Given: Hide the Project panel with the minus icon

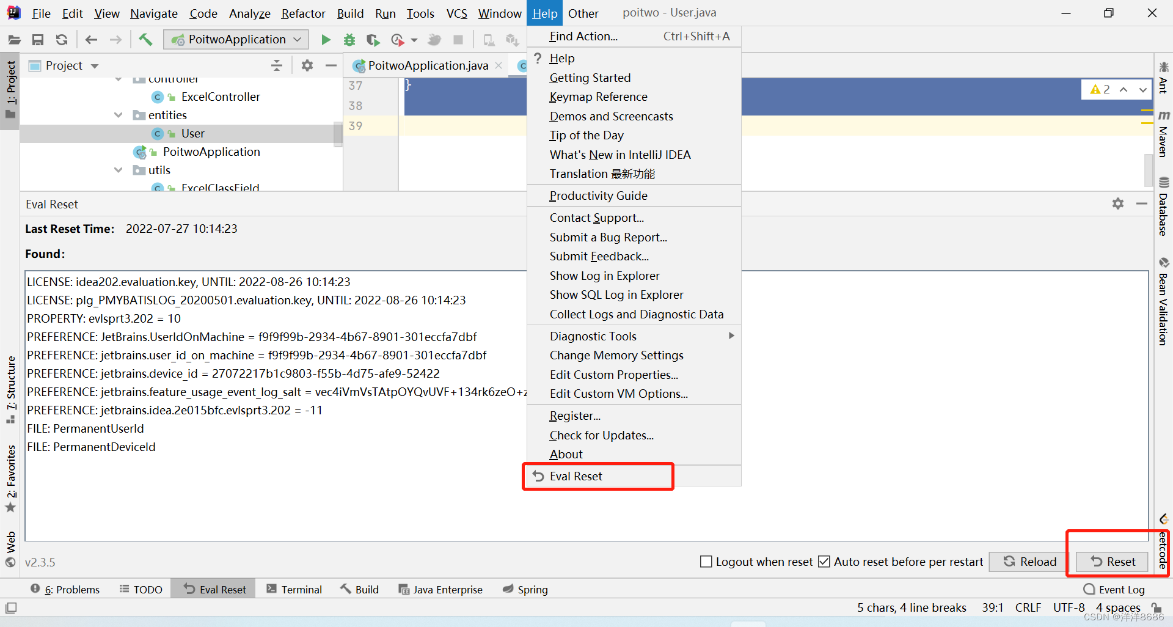Looking at the screenshot, I should tap(331, 65).
